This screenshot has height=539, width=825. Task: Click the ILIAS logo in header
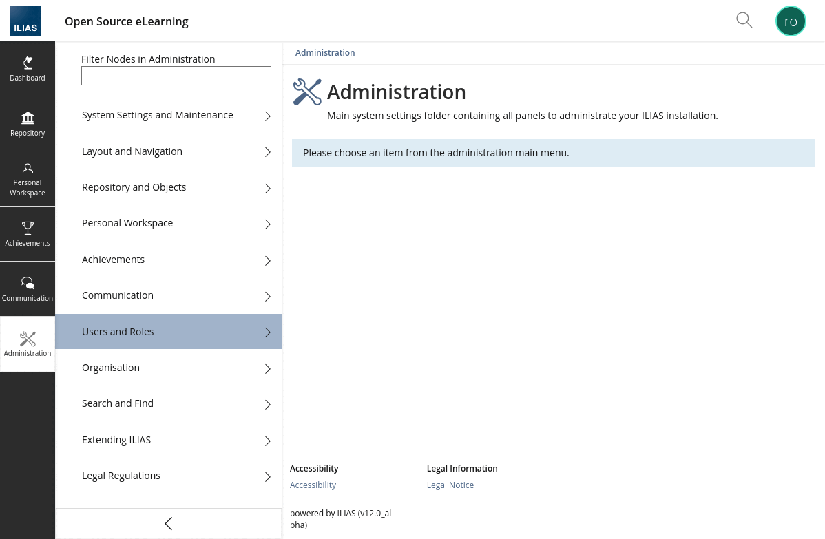click(x=25, y=21)
